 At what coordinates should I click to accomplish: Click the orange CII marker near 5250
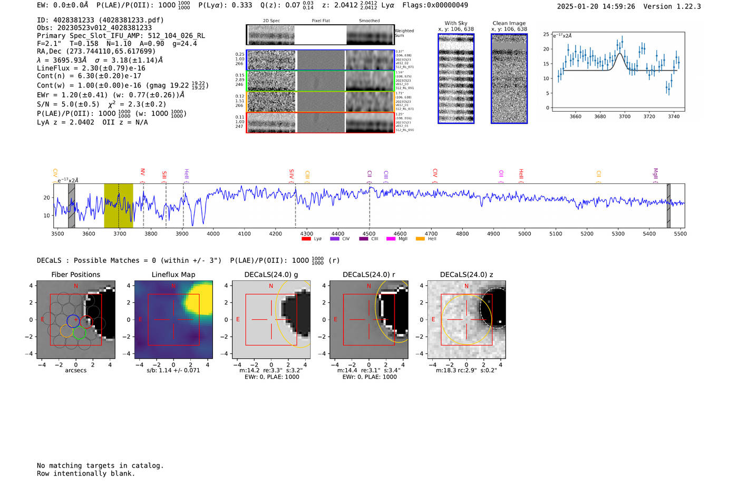599,174
